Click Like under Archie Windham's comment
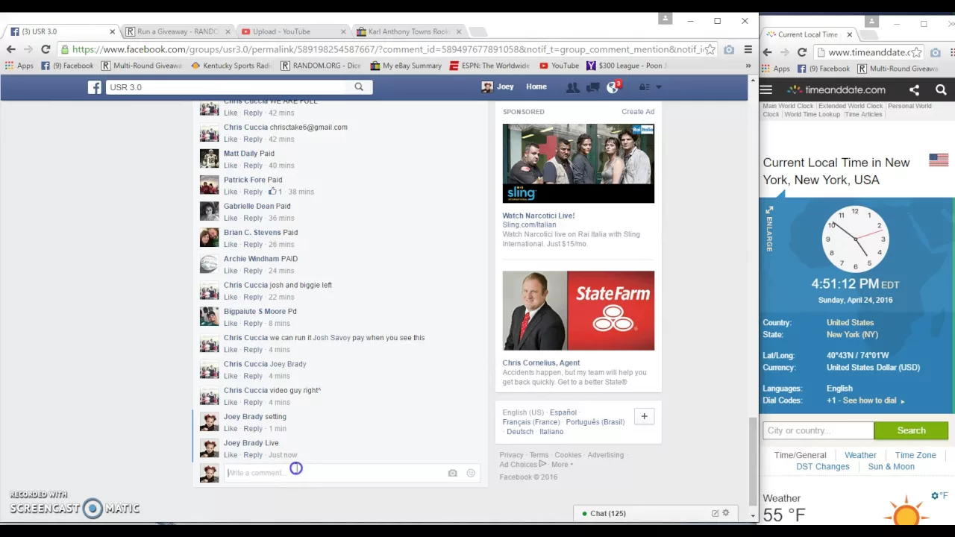Image resolution: width=955 pixels, height=537 pixels. (231, 271)
